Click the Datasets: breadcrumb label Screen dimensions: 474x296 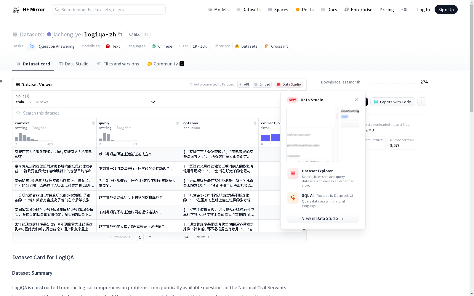[x=32, y=34]
